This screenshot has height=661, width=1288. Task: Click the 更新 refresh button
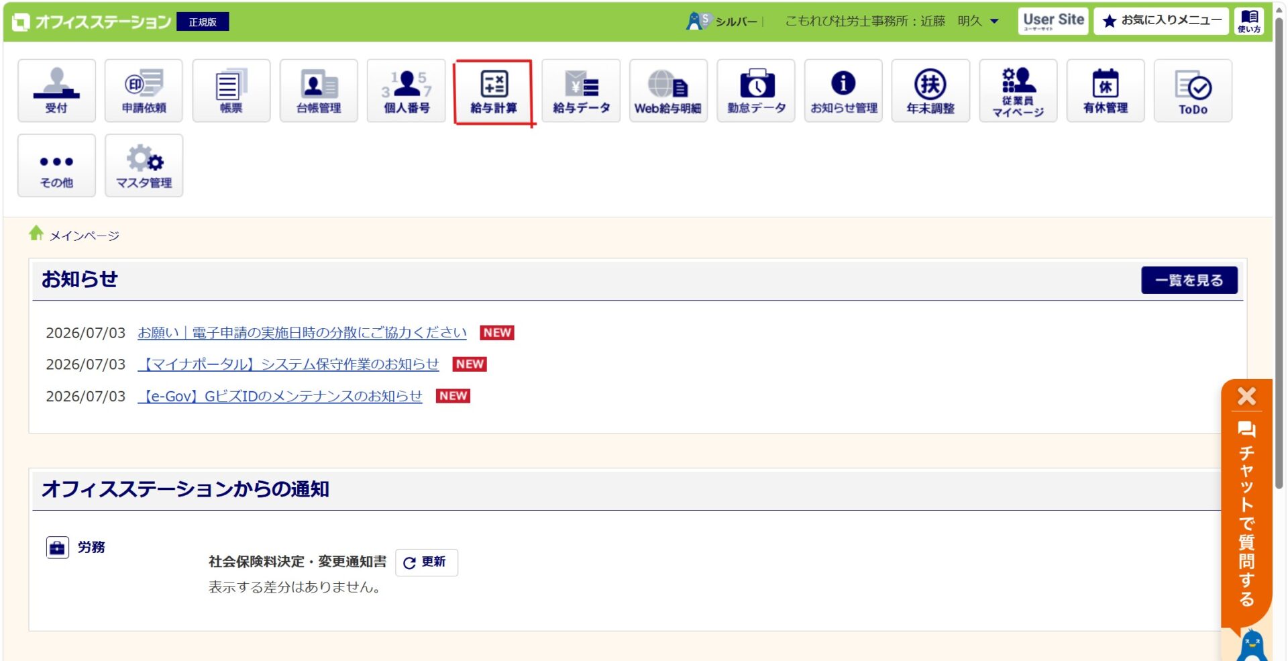pyautogui.click(x=427, y=562)
